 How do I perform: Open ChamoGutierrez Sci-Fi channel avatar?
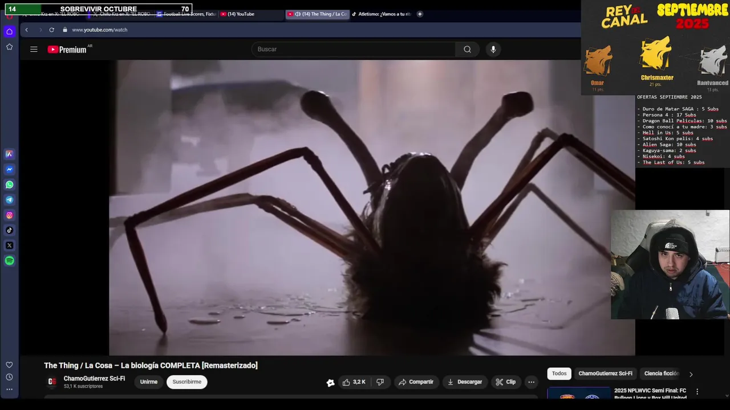pos(52,382)
